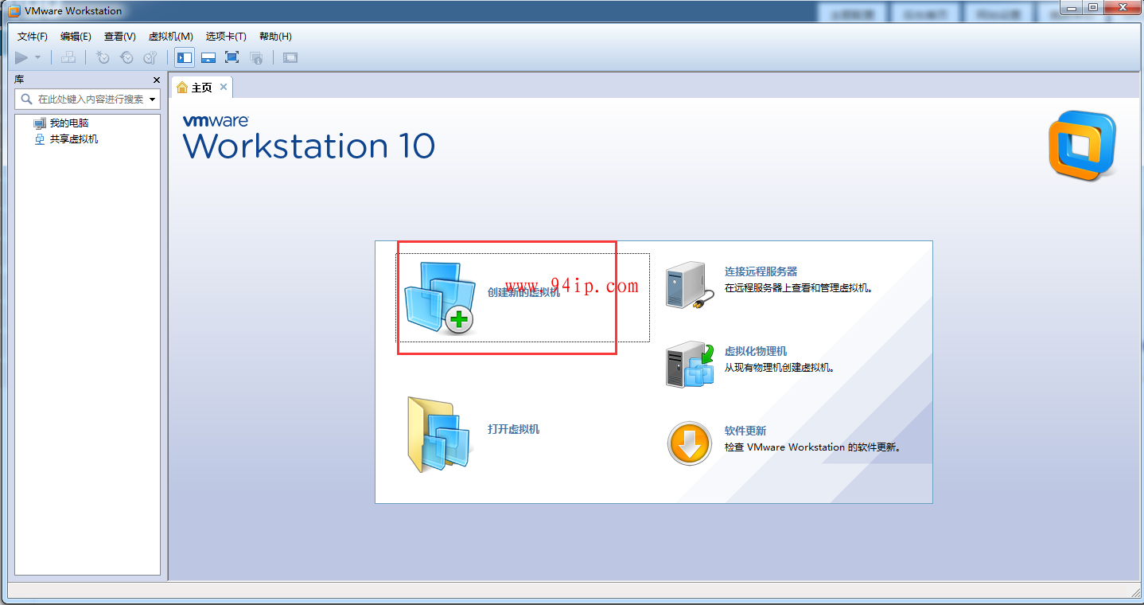
Task: Open the 编辑(E) menu
Action: [x=76, y=37]
